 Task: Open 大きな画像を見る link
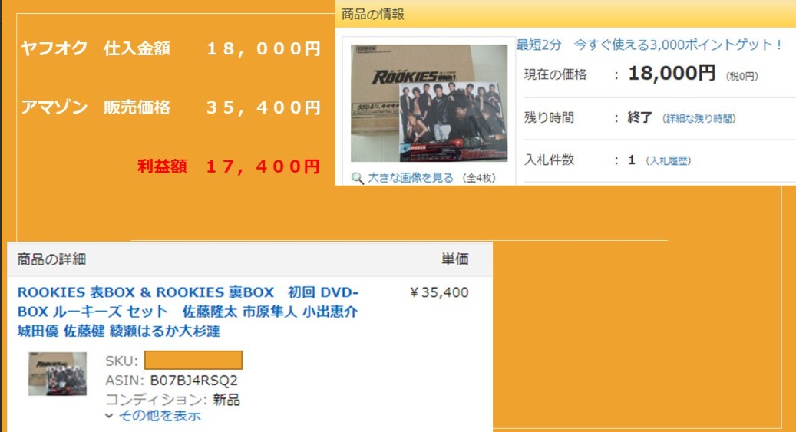(410, 178)
